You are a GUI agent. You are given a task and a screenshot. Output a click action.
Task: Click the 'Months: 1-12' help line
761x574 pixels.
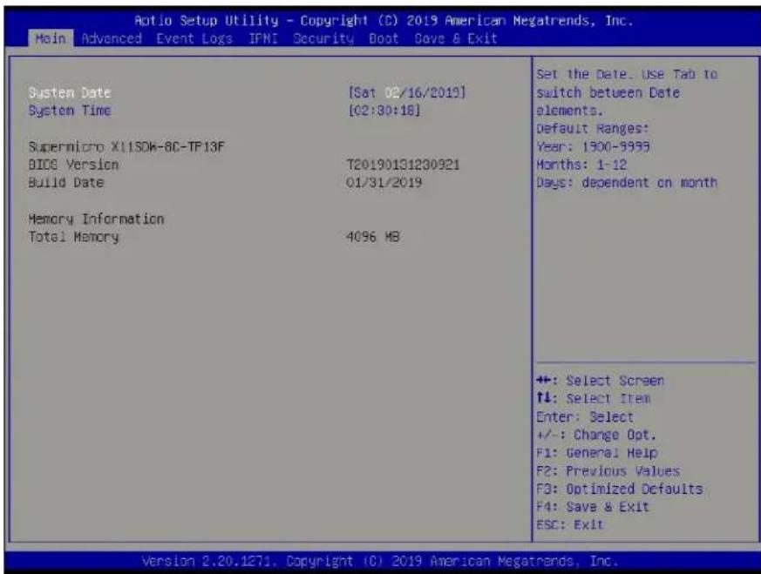coord(581,165)
